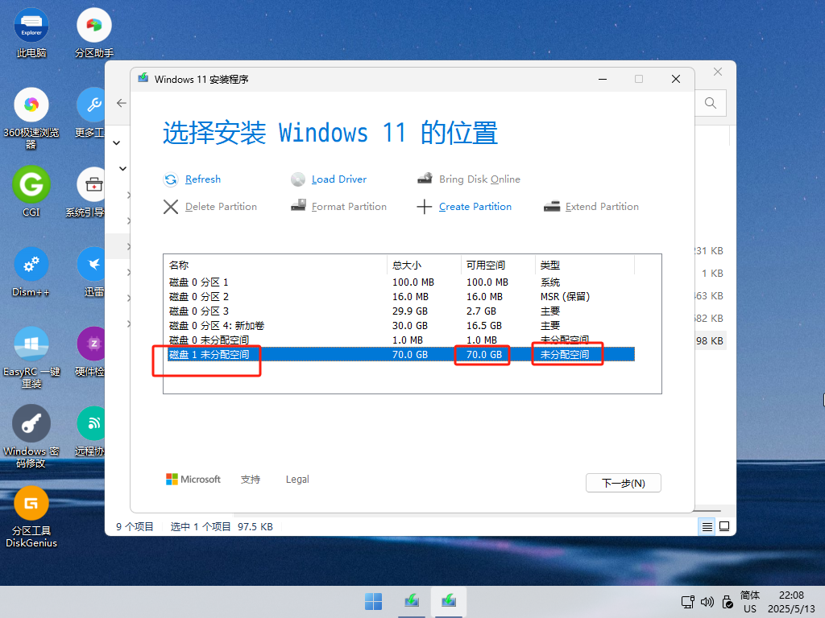Viewport: 825px width, 618px height.
Task: Sort by 总大小 column header
Action: [x=424, y=266]
